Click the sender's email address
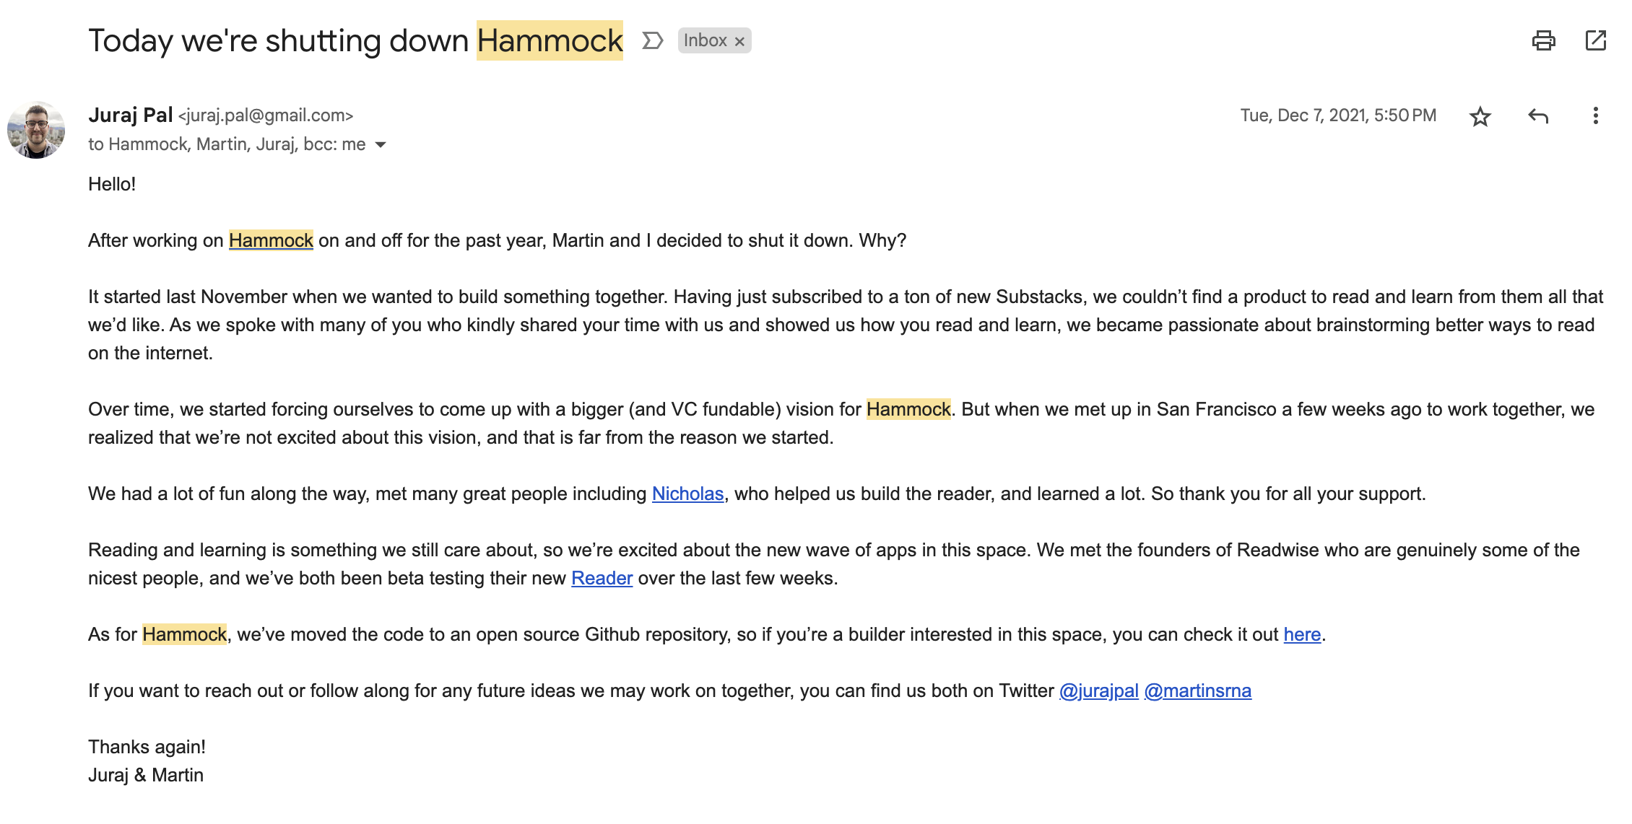 coord(267,115)
